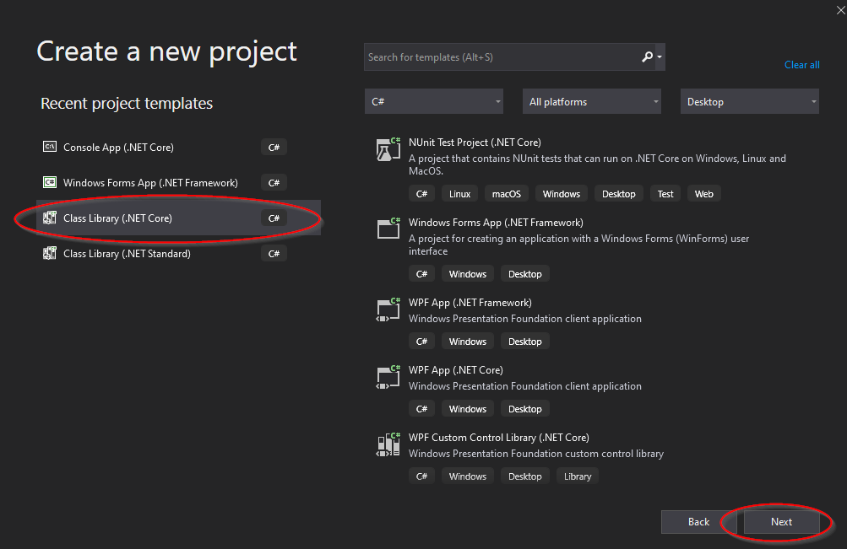Click the C# tag next to Console App
This screenshot has width=847, height=549.
[x=274, y=148]
